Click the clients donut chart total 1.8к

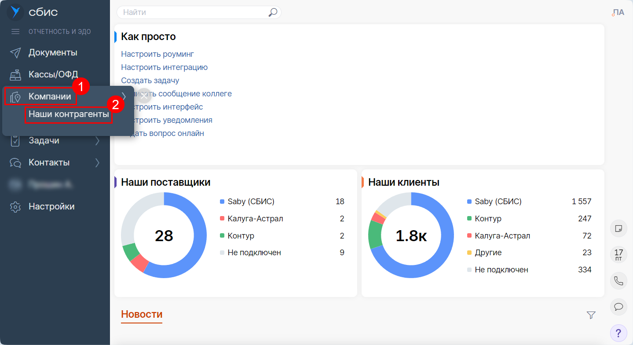click(411, 235)
